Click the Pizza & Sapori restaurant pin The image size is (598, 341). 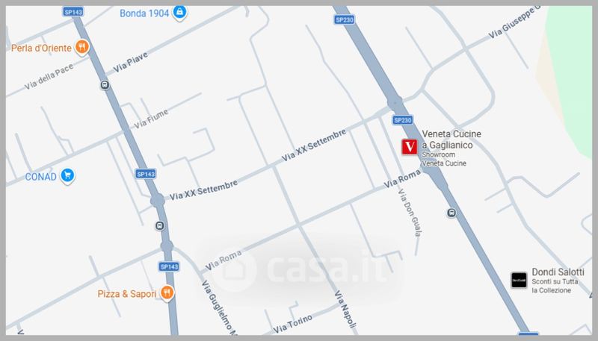pos(167,292)
